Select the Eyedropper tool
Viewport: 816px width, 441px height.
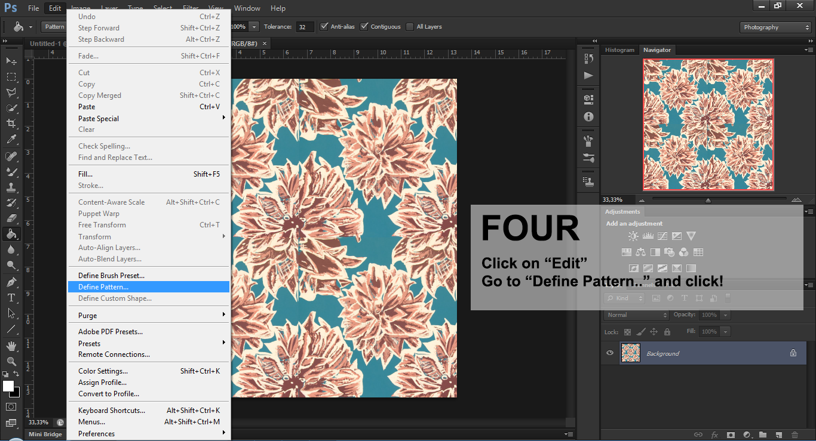11,140
